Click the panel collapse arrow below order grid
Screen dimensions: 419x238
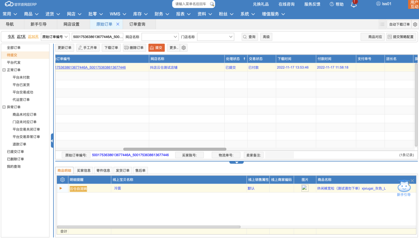click(236, 162)
